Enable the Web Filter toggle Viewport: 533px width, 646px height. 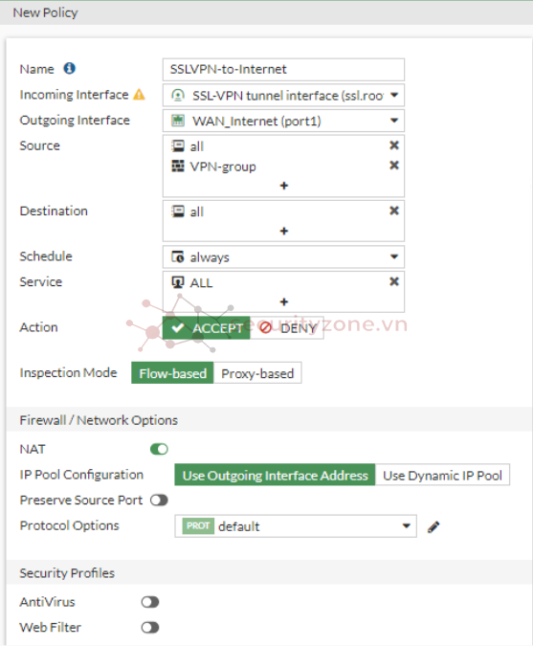pyautogui.click(x=150, y=628)
